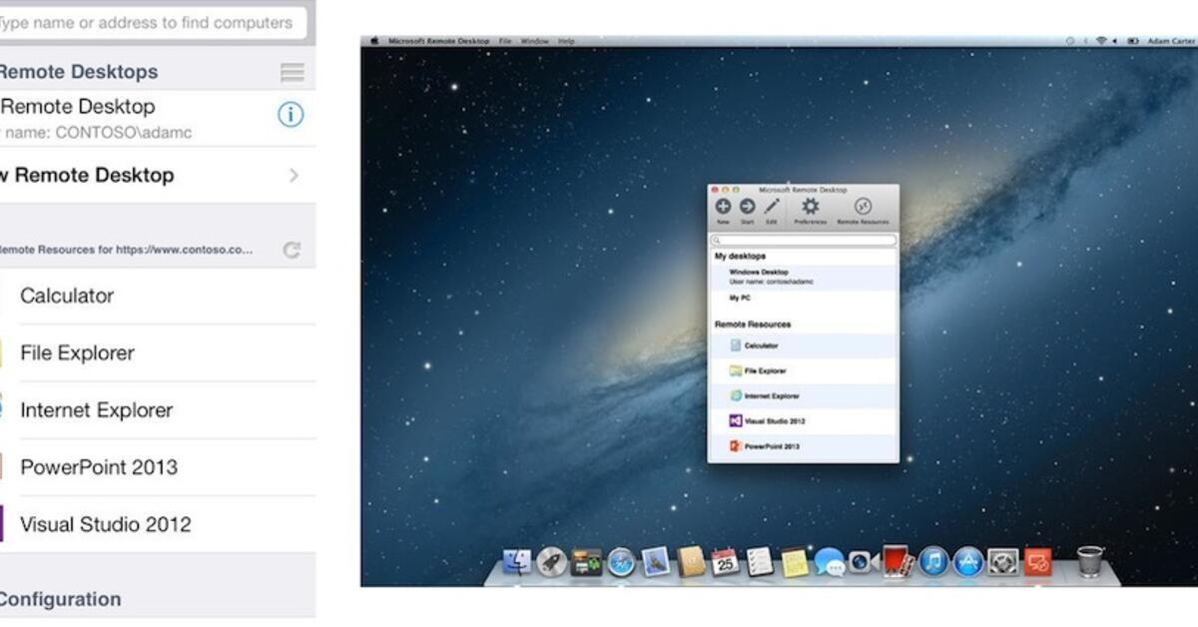This screenshot has width=1198, height=627.
Task: Click the search field in the Mac window
Action: tap(802, 241)
